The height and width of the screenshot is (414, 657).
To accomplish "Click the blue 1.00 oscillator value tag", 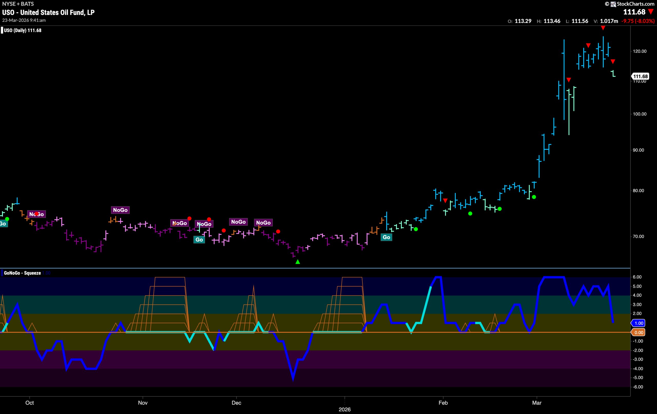I will (639, 323).
